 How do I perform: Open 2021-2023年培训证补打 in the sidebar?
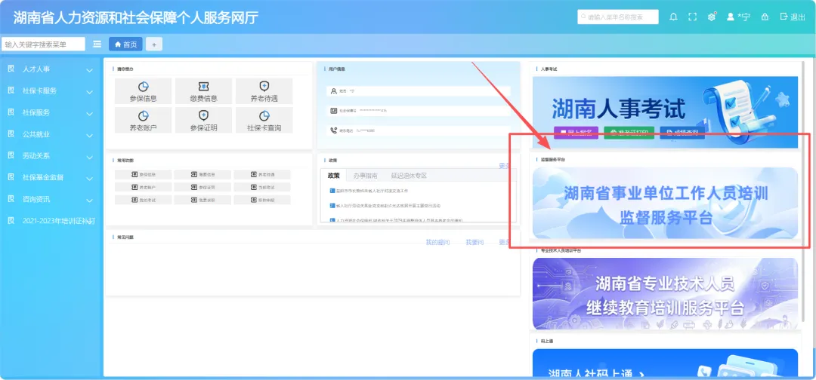click(x=59, y=221)
